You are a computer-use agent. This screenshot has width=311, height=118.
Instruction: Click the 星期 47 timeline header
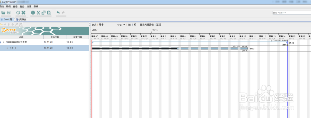click(x=95, y=36)
